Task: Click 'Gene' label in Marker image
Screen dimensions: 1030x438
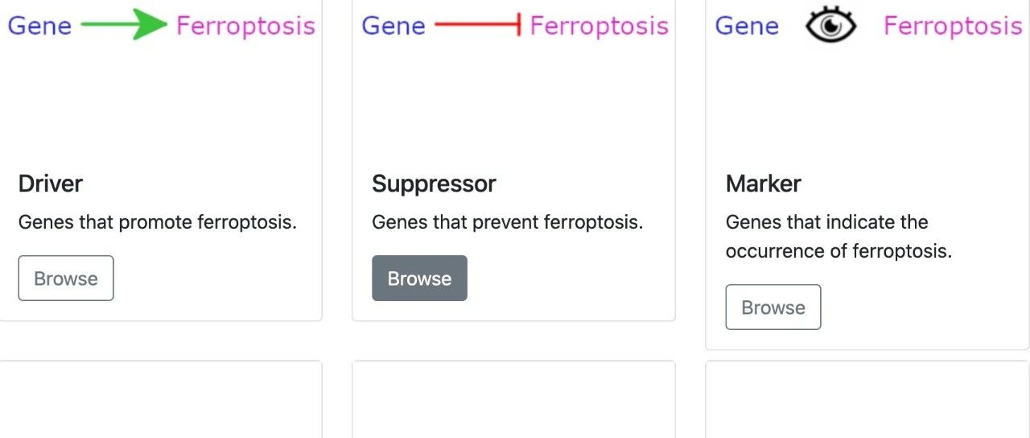Action: tap(747, 26)
